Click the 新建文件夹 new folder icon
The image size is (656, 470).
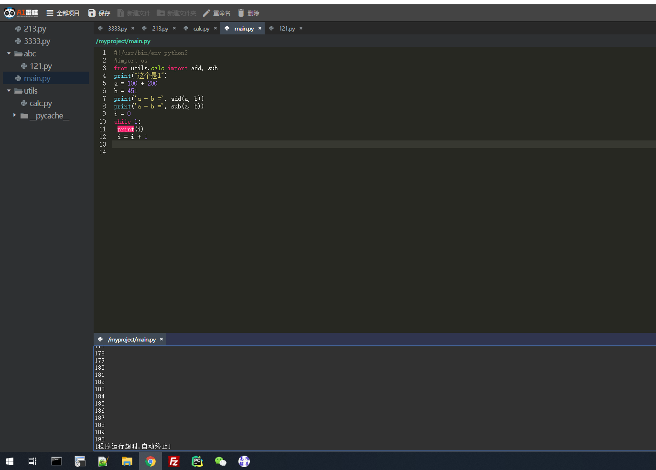coord(161,12)
